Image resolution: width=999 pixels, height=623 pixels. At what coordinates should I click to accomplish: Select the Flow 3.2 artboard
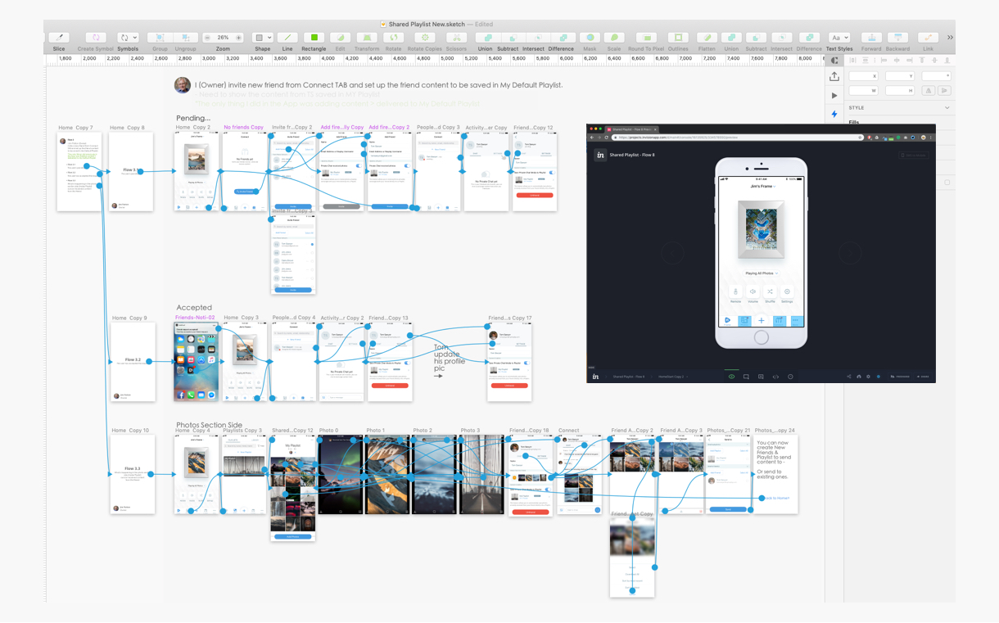(x=132, y=361)
